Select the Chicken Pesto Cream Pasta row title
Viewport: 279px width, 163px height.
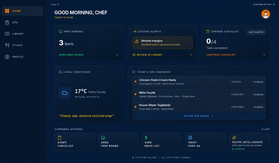point(157,80)
